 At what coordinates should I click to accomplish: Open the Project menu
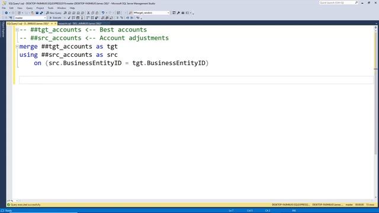point(40,8)
